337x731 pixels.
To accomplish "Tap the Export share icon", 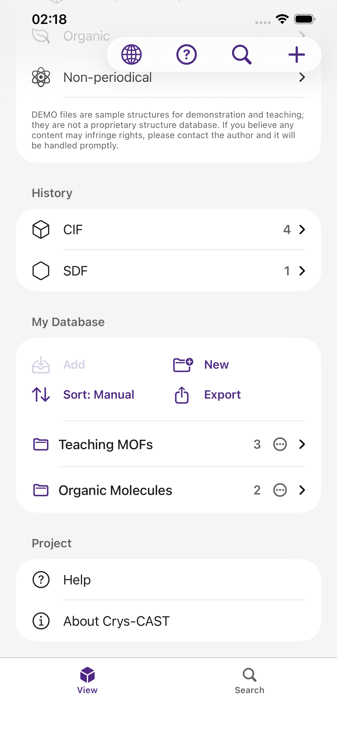I will click(182, 395).
